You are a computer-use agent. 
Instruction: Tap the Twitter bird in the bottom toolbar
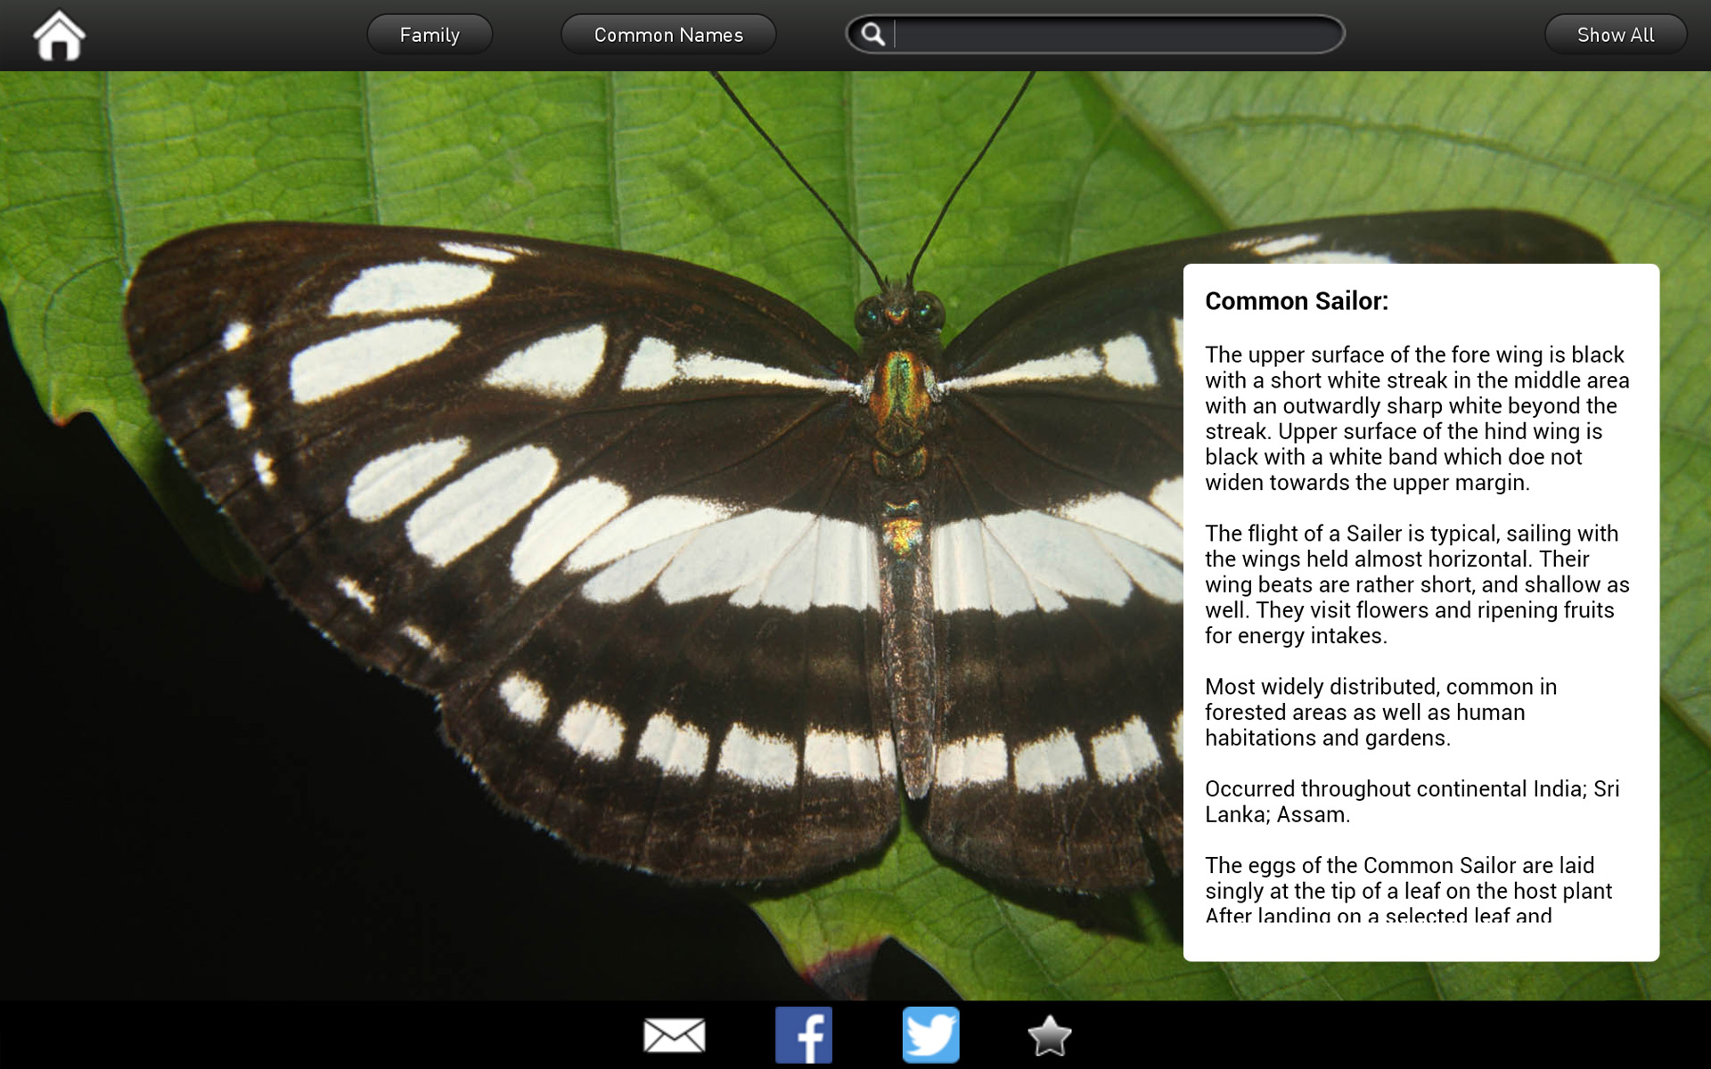click(x=931, y=1035)
